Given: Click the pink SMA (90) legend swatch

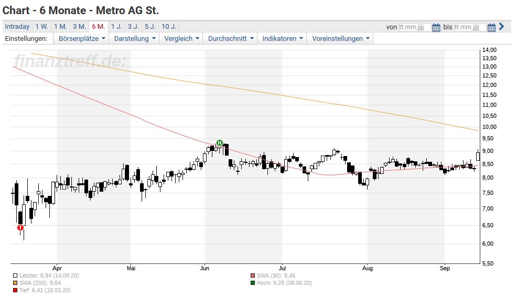Looking at the screenshot, I should [x=253, y=275].
